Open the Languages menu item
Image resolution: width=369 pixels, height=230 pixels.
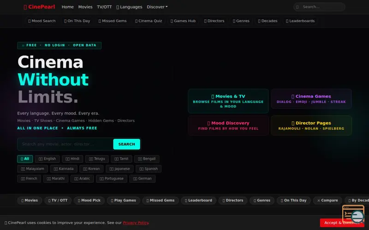(129, 7)
